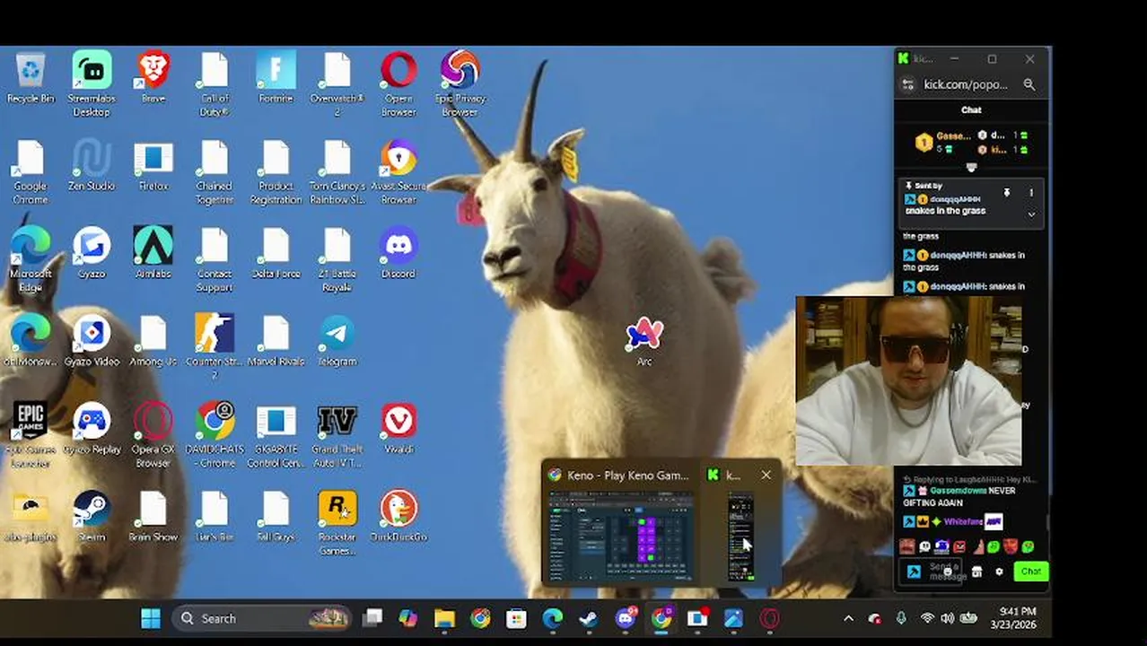Viewport: 1147px width, 646px height.
Task: Select the Keno game window preview thumbnail
Action: pyautogui.click(x=621, y=537)
